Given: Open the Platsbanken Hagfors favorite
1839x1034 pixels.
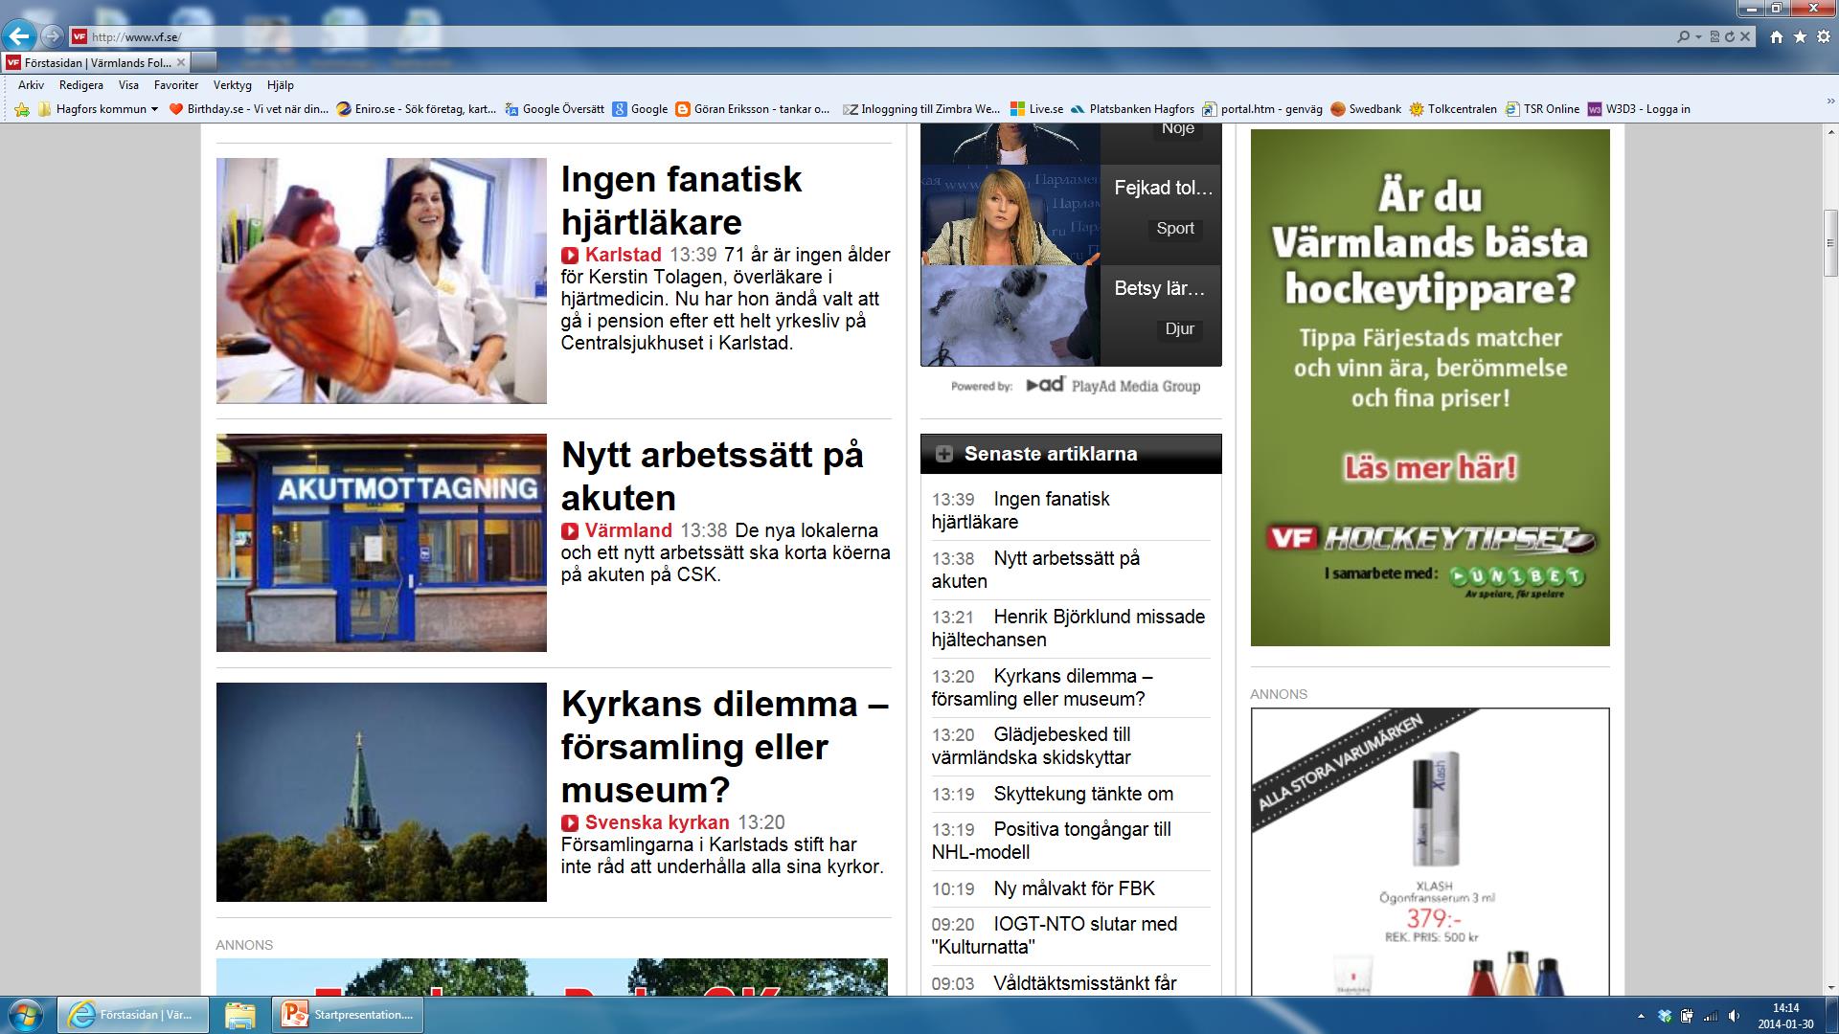Looking at the screenshot, I should (x=1133, y=109).
